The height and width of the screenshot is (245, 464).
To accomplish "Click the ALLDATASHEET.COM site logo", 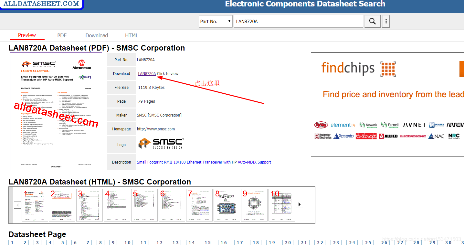I will 41,4.
